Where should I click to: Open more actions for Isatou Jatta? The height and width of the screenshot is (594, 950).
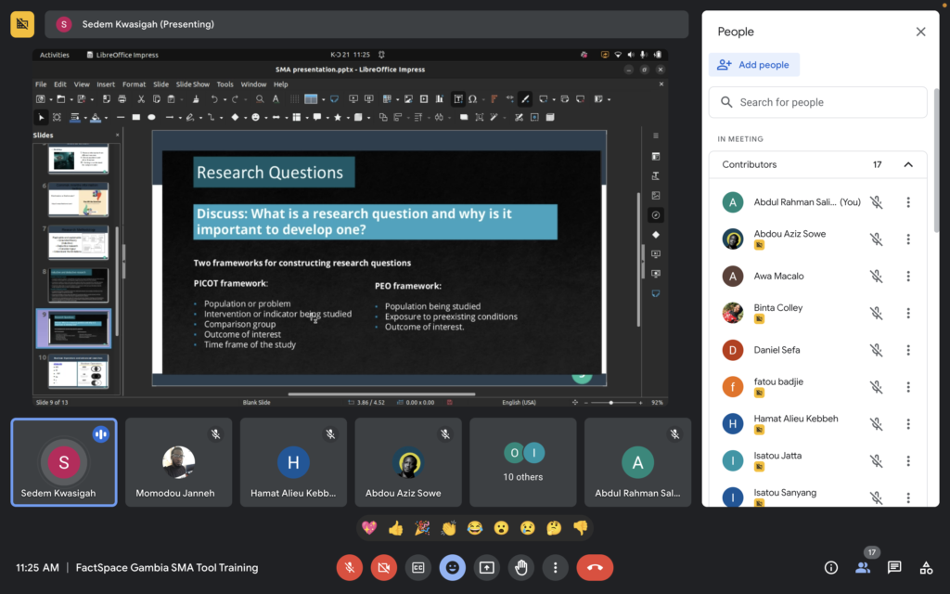(x=908, y=461)
